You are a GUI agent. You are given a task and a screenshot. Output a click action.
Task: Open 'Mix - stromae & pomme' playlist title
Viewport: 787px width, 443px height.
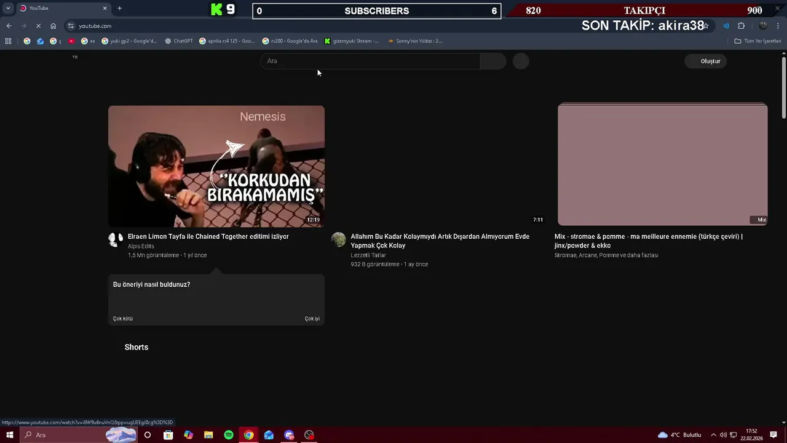point(649,241)
